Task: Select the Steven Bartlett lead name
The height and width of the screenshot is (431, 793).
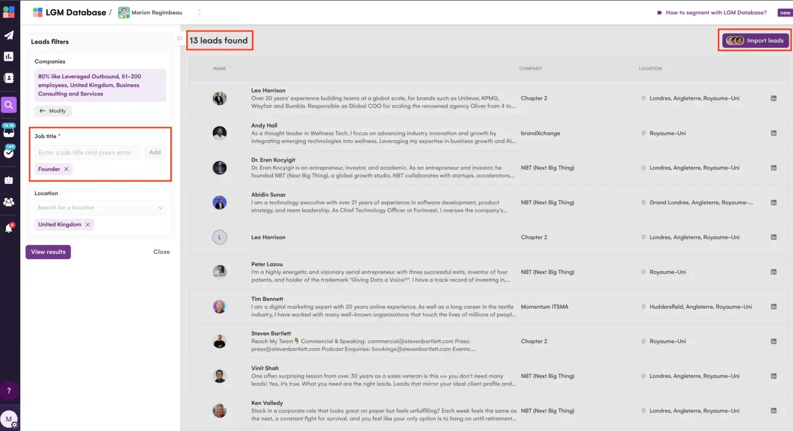Action: pyautogui.click(x=271, y=333)
